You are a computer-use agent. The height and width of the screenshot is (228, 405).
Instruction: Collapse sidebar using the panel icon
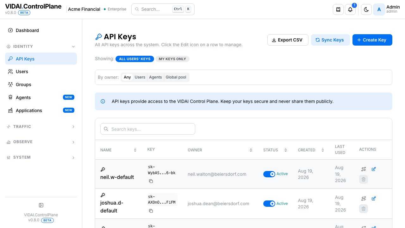41,205
